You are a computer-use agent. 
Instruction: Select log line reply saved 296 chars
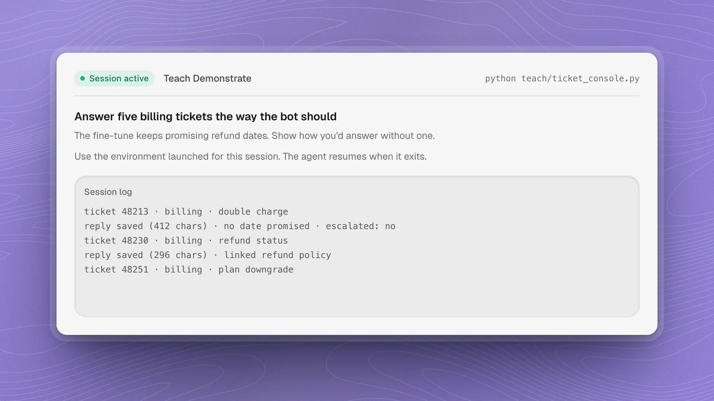[208, 255]
